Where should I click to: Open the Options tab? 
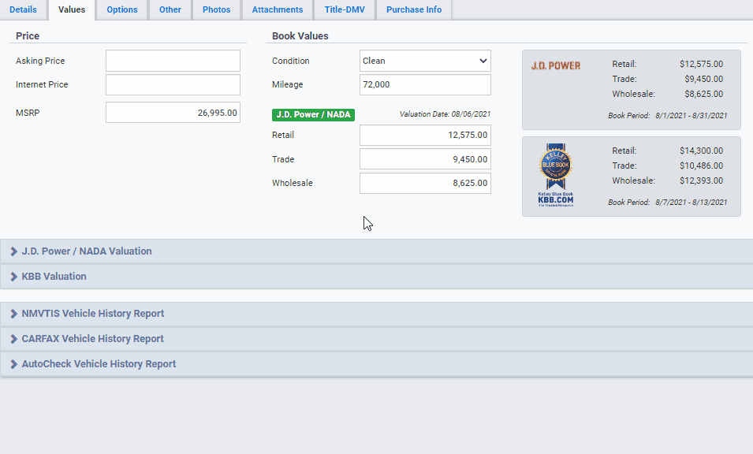pos(122,9)
